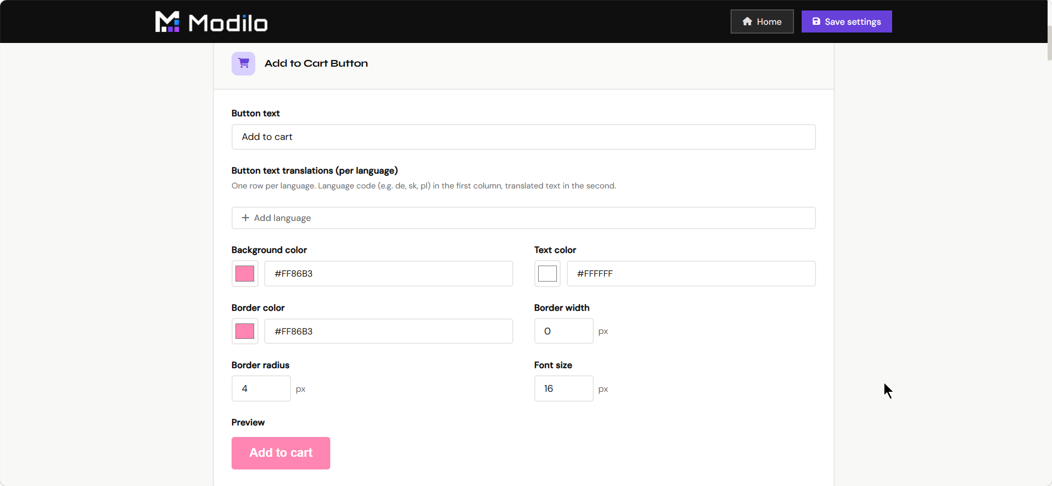Click the Modilo logo in header
This screenshot has height=486, width=1052.
211,22
